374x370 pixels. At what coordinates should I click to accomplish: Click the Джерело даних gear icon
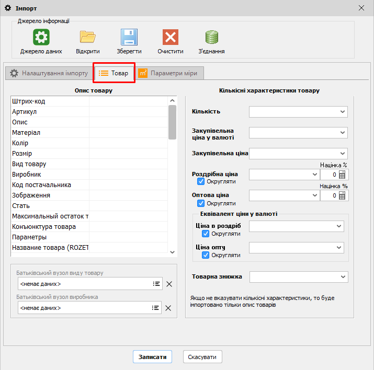click(41, 38)
